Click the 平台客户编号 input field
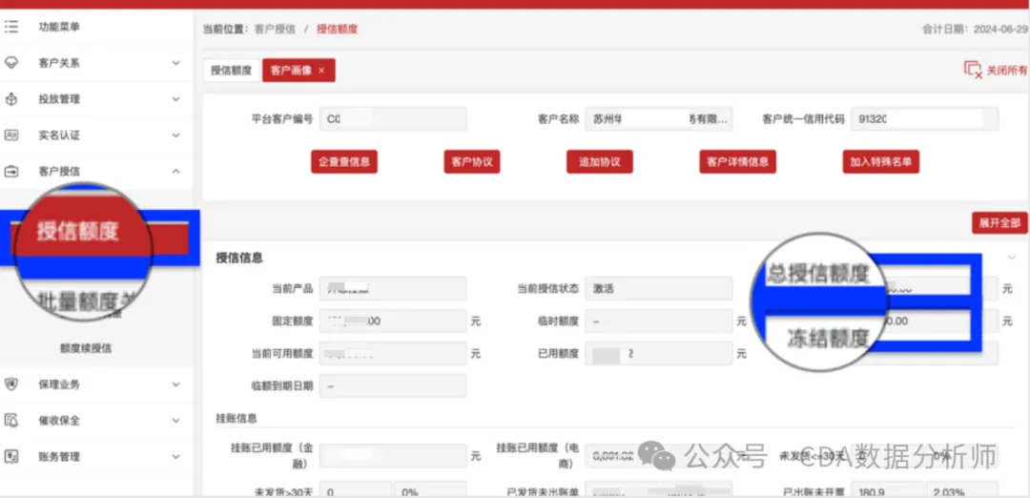 click(393, 119)
